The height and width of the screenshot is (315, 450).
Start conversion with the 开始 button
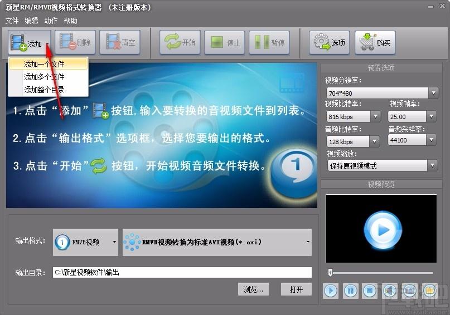180,42
